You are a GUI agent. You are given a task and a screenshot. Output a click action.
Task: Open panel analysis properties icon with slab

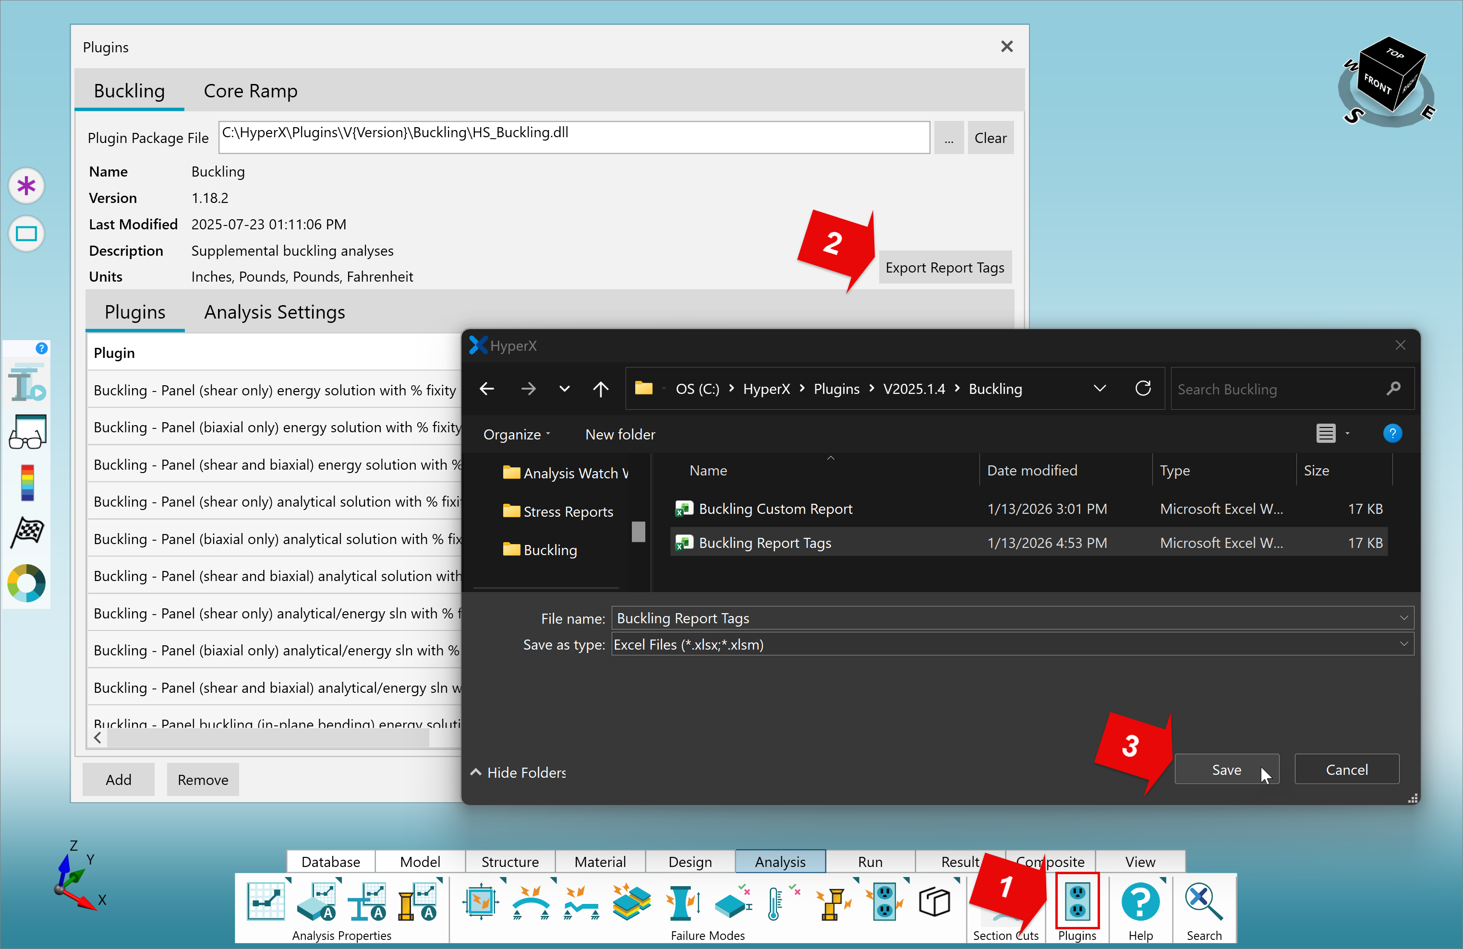pos(317,902)
